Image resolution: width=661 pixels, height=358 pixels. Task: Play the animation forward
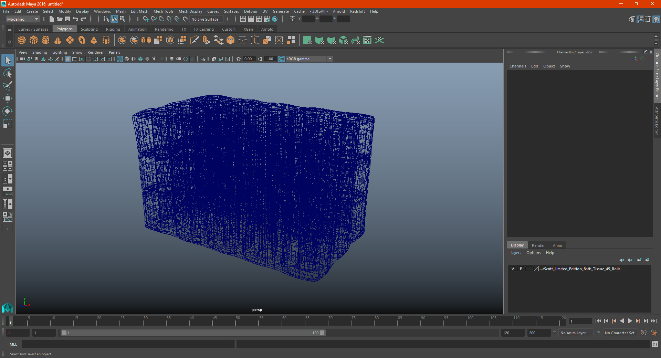pyautogui.click(x=630, y=321)
